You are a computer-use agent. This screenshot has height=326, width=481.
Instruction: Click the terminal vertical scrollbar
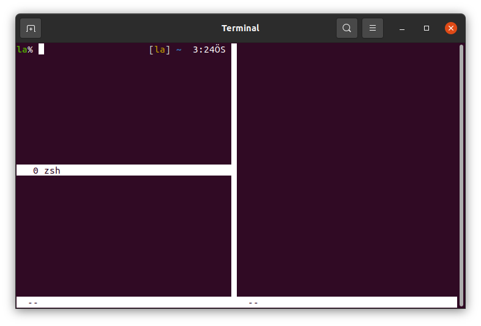pos(461,174)
